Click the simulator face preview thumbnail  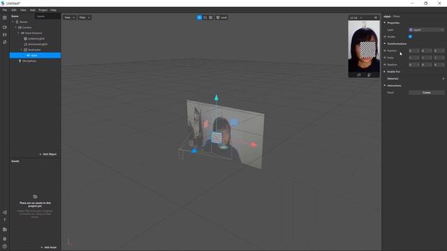click(x=364, y=46)
